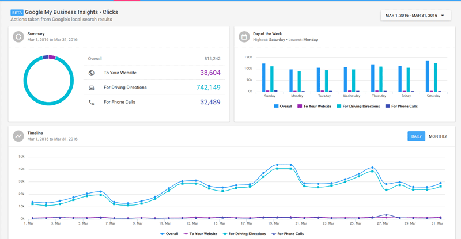Click the Google My Business Insights title
Viewport: 461px width, 239px height.
[71, 12]
